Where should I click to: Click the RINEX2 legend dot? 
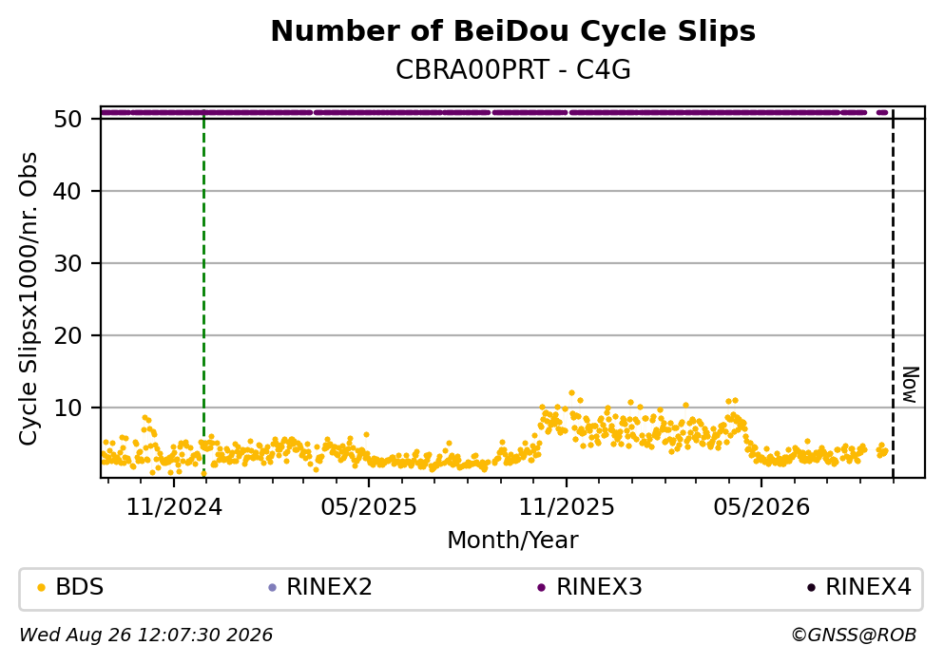point(272,588)
